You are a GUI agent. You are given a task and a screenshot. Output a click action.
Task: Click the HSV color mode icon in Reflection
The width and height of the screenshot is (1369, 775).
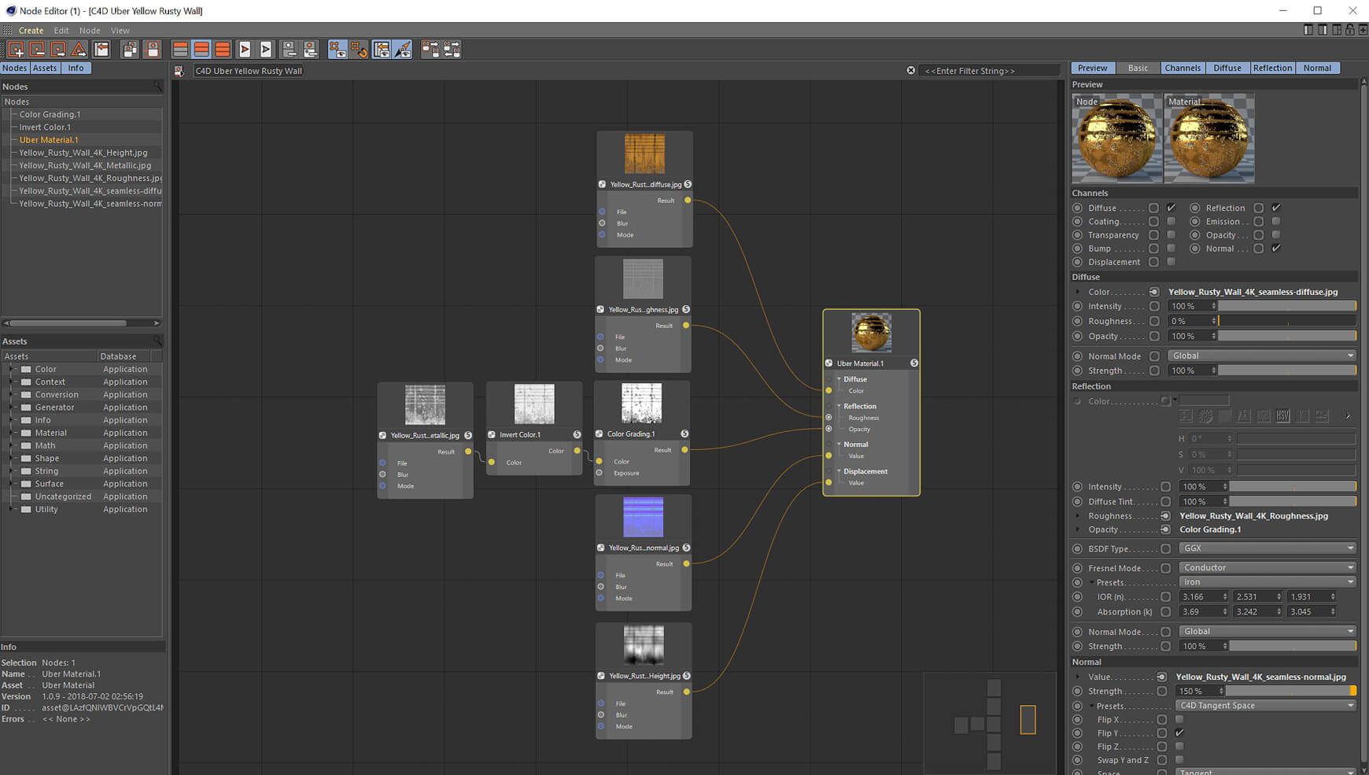point(1283,416)
